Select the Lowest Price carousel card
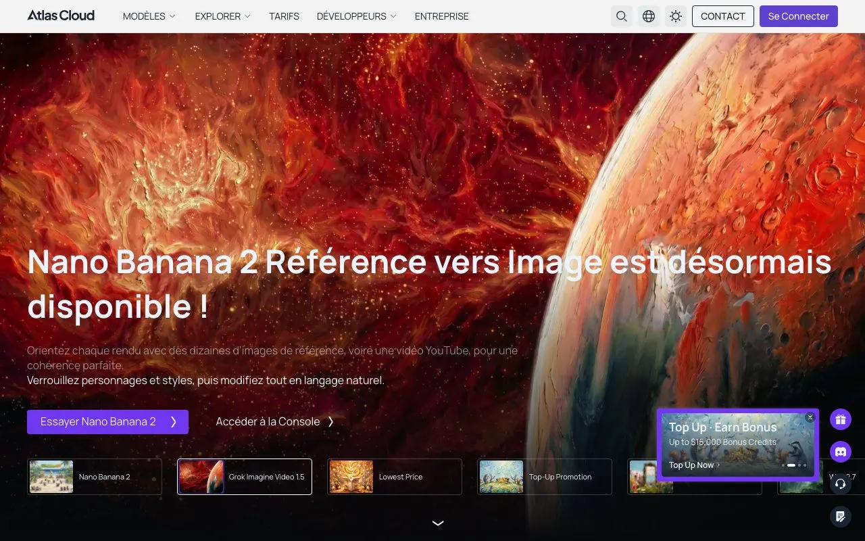 click(x=395, y=477)
